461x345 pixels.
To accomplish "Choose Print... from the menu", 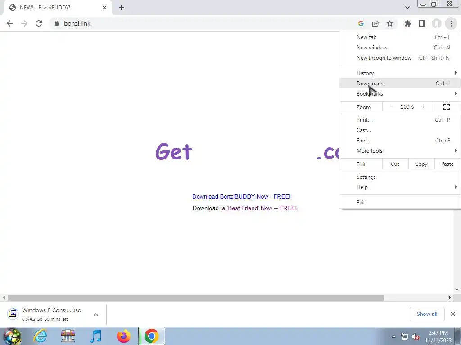I will (400, 119).
